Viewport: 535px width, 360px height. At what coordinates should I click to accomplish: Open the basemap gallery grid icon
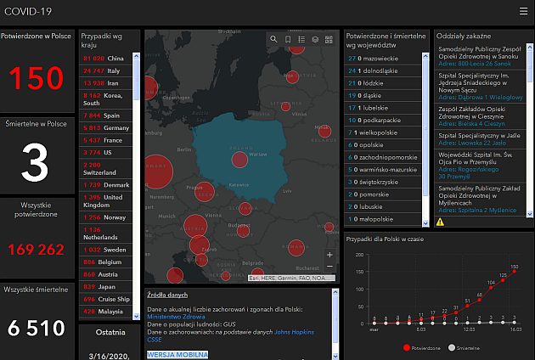[x=329, y=40]
